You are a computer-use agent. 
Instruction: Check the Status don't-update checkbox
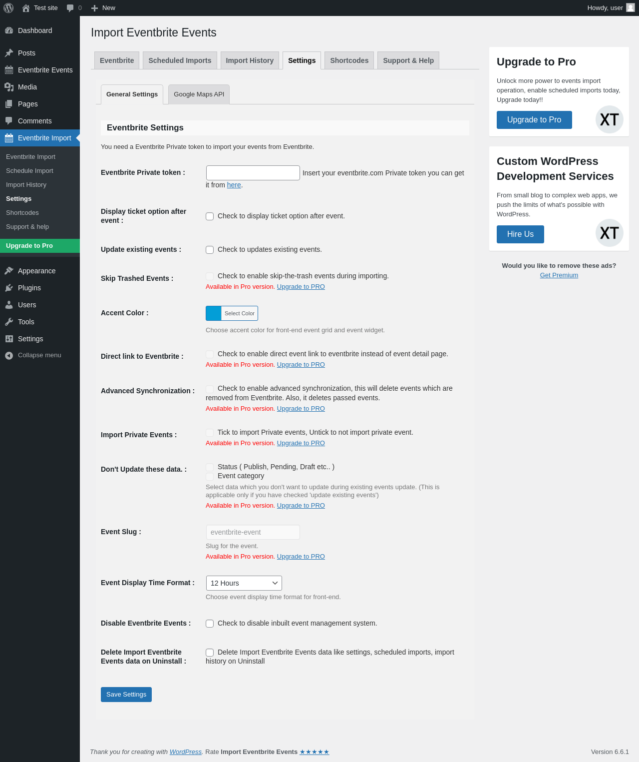pyautogui.click(x=210, y=467)
